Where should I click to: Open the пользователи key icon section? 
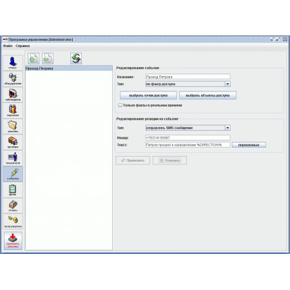click(x=13, y=222)
